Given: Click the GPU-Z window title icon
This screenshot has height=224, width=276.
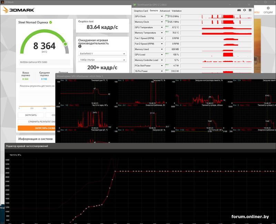Looking at the screenshot, I should click(x=135, y=5).
